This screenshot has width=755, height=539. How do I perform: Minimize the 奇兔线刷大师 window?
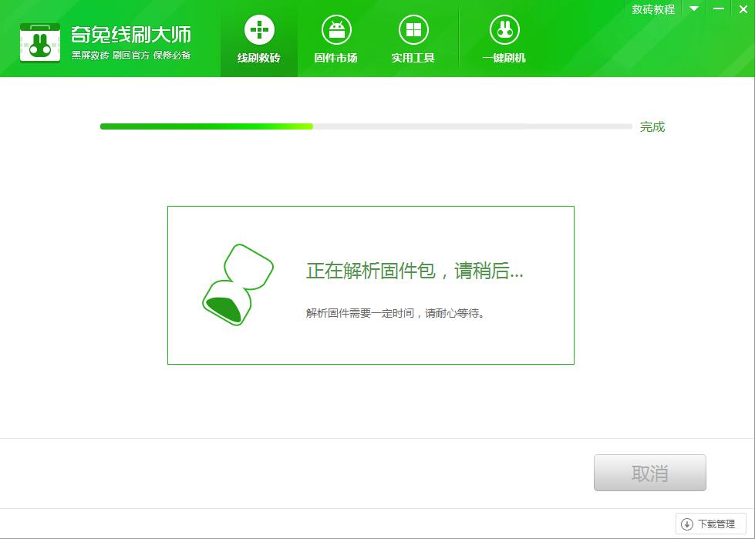[x=719, y=8]
